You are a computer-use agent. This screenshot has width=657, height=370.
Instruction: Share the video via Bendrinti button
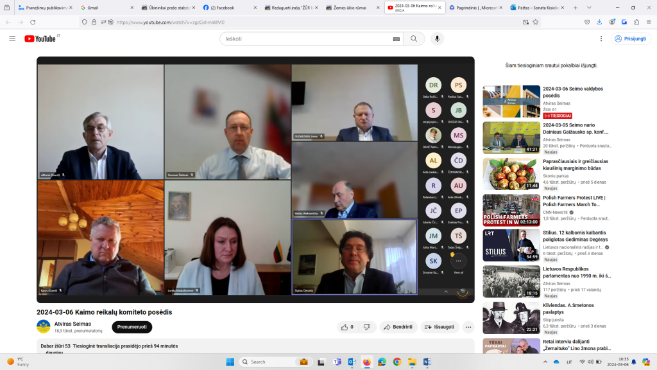click(398, 327)
